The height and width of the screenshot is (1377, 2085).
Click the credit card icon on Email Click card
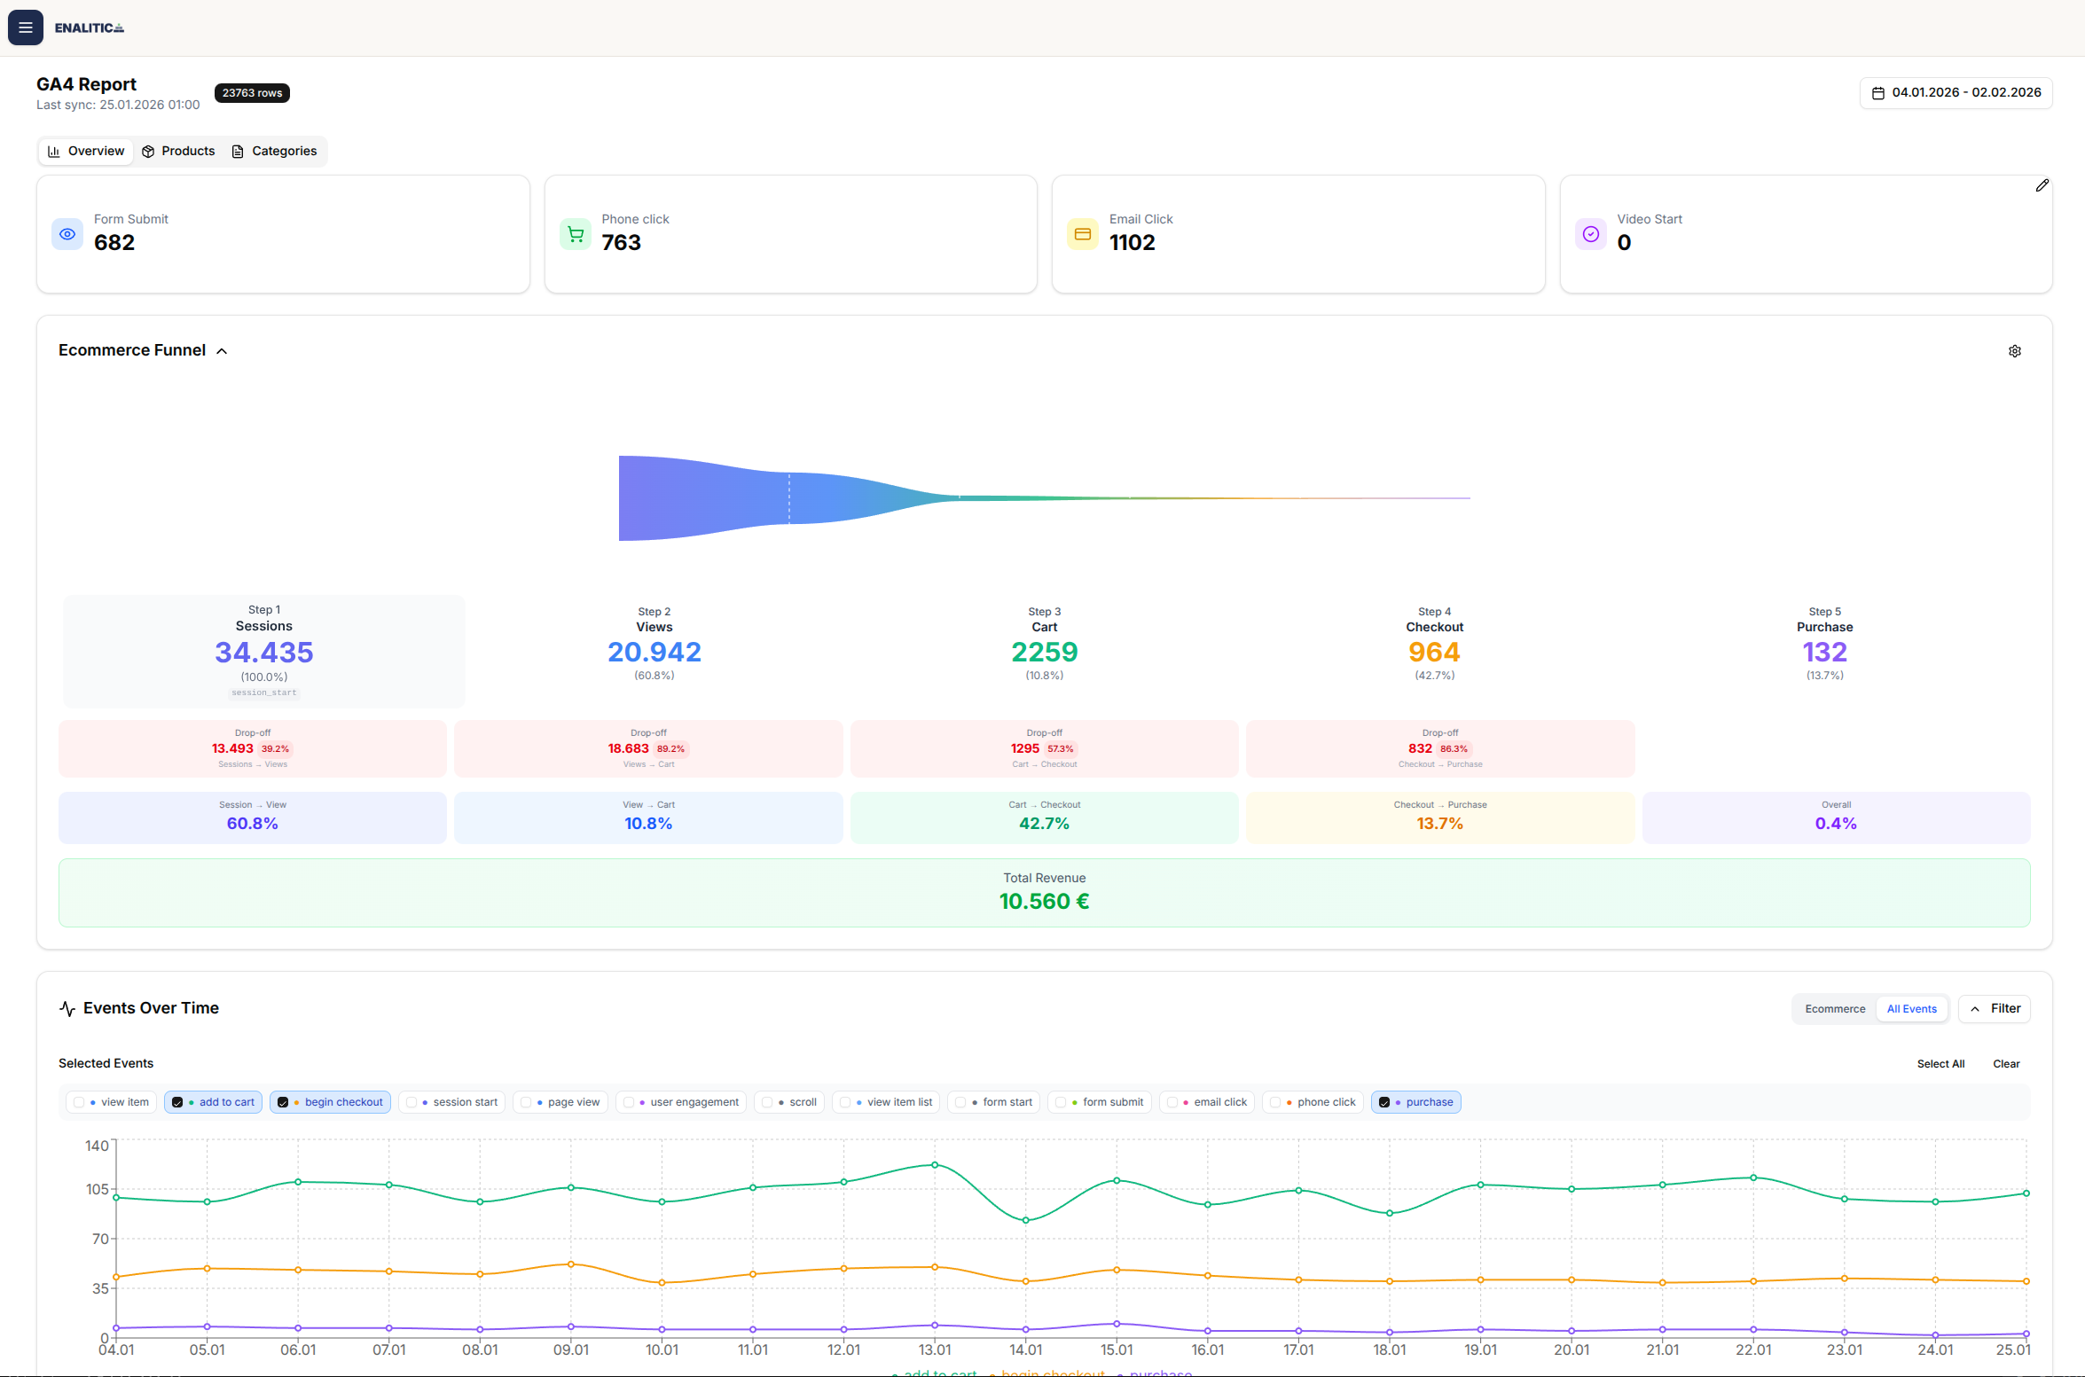click(x=1083, y=233)
